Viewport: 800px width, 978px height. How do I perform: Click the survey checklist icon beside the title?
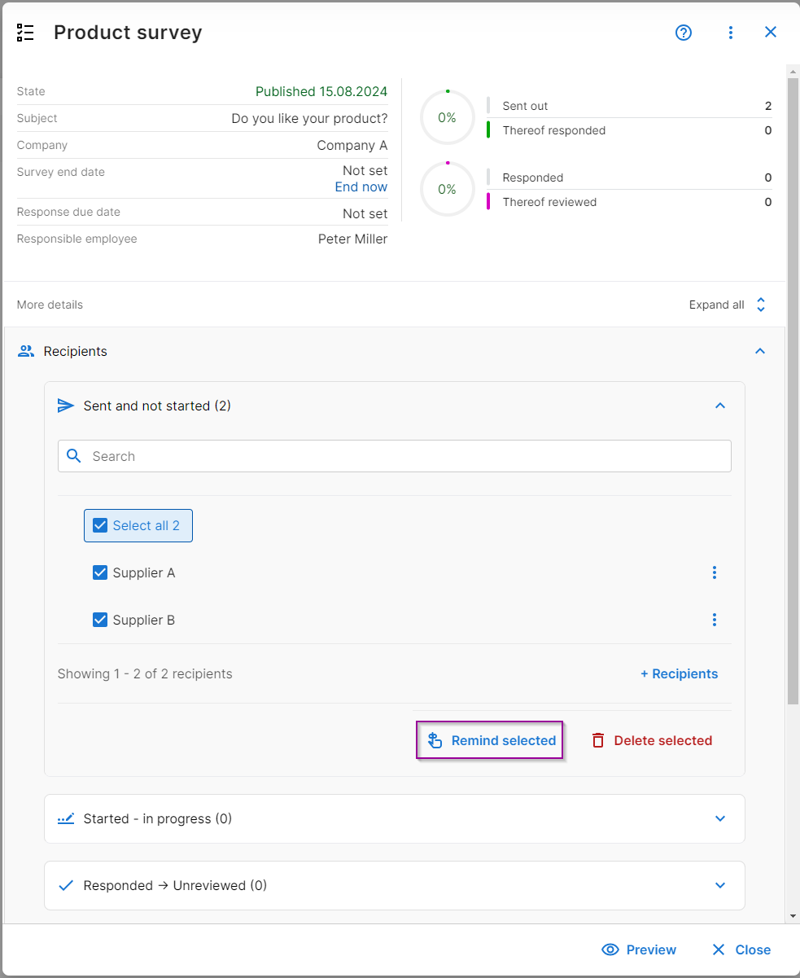(x=25, y=33)
